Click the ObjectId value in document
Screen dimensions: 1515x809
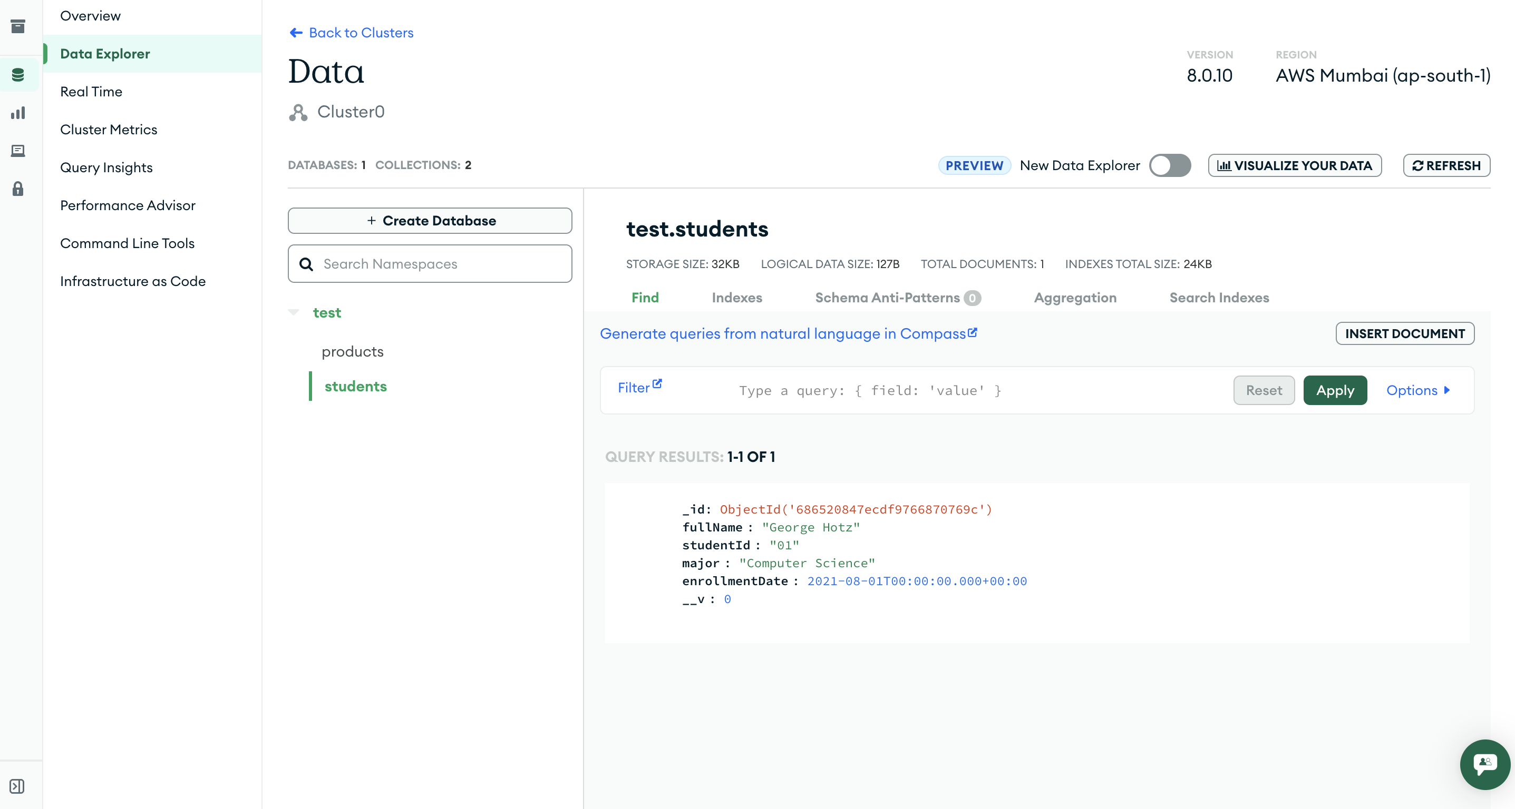coord(856,509)
